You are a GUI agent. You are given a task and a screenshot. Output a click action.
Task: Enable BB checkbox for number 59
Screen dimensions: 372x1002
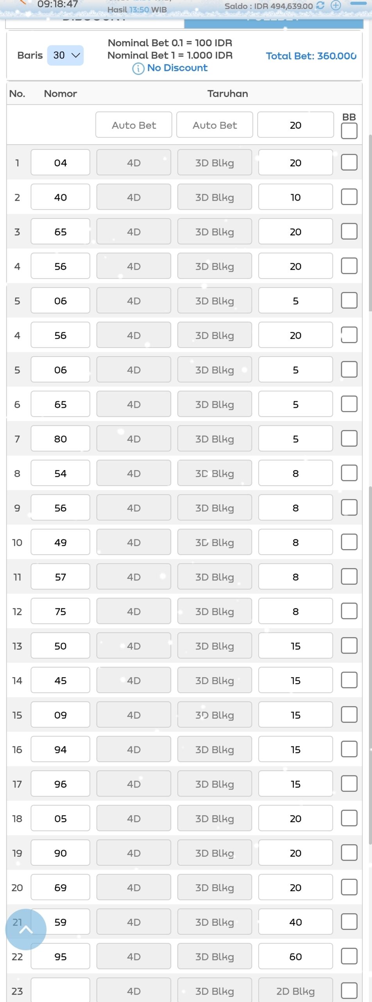point(349,922)
